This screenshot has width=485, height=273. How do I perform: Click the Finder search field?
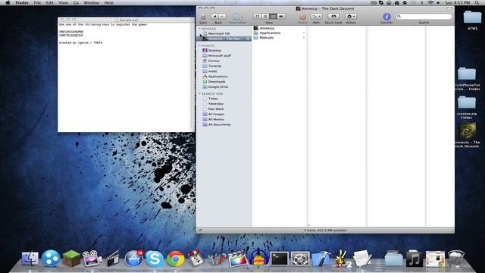424,17
